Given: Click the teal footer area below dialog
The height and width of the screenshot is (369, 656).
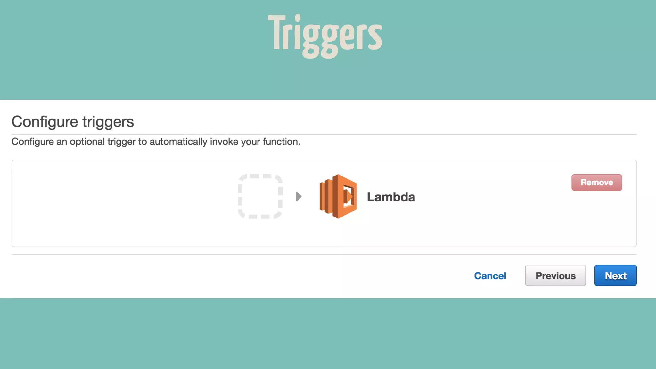Looking at the screenshot, I should [328, 333].
